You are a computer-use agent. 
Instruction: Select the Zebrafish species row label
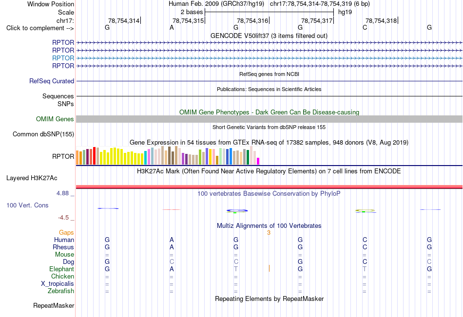tap(61, 291)
